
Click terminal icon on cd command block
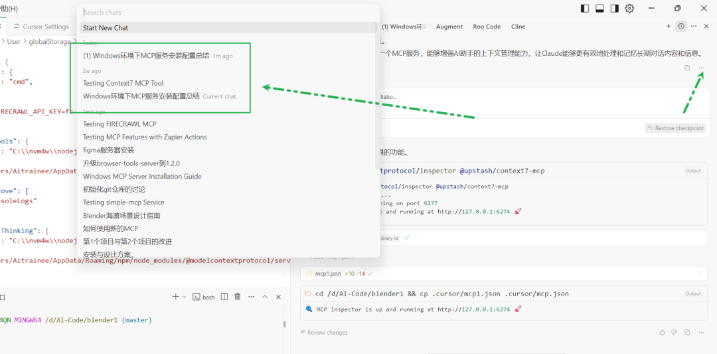click(x=308, y=294)
